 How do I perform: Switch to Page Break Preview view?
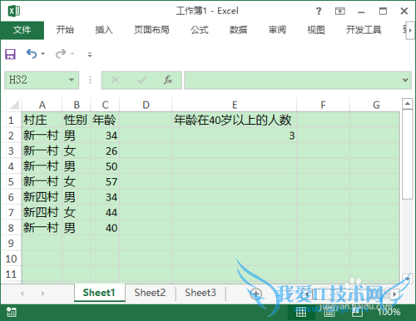(x=357, y=312)
